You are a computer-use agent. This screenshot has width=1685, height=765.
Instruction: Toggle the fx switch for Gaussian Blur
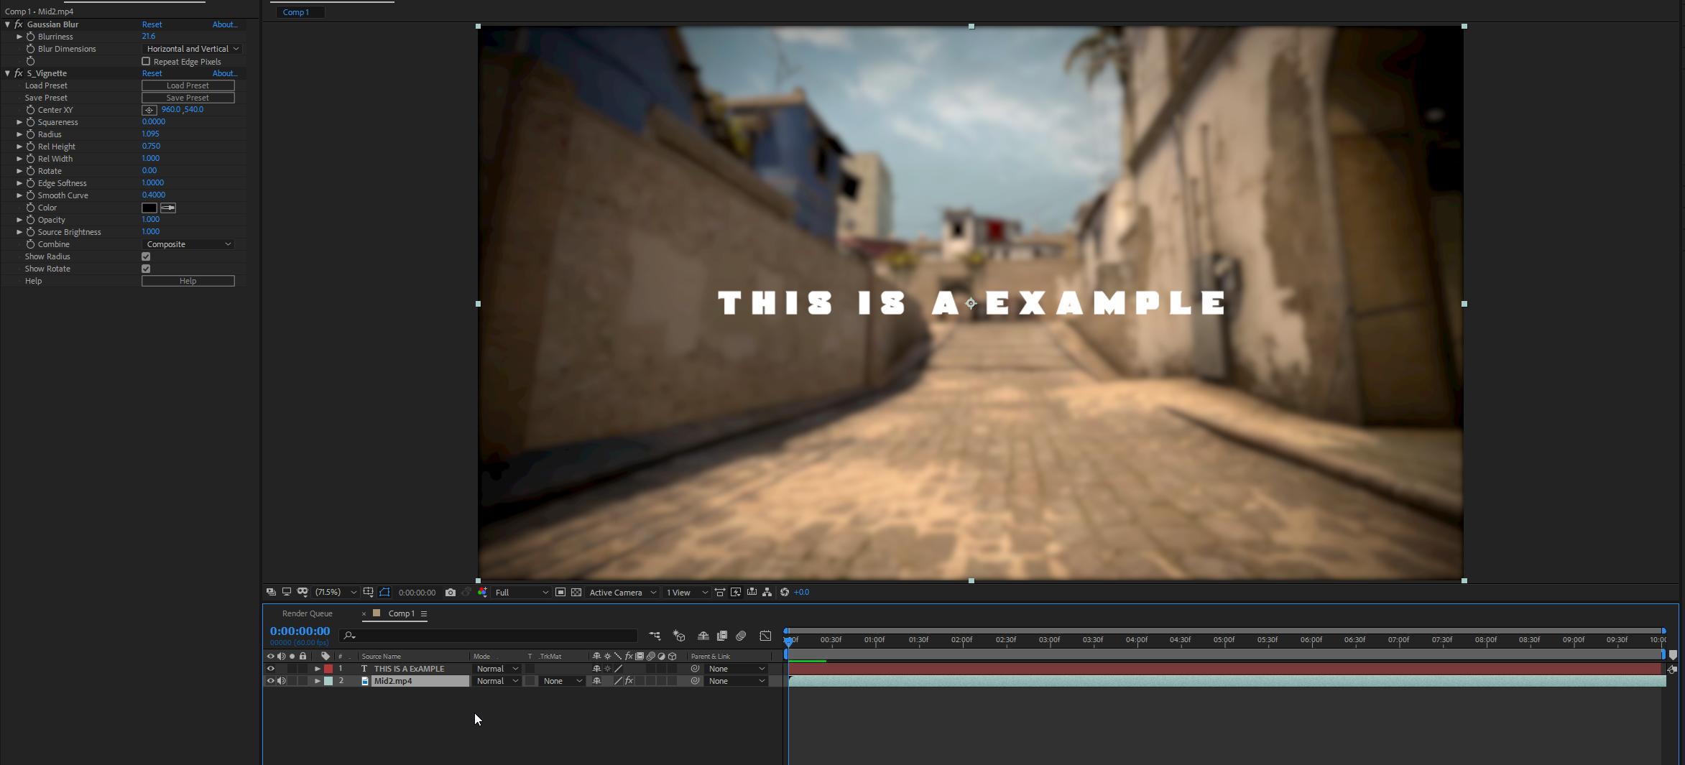(19, 24)
